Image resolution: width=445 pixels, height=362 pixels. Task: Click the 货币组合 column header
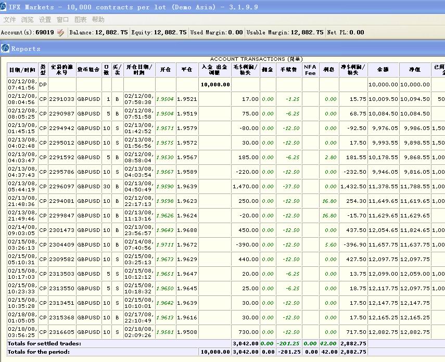88,70
